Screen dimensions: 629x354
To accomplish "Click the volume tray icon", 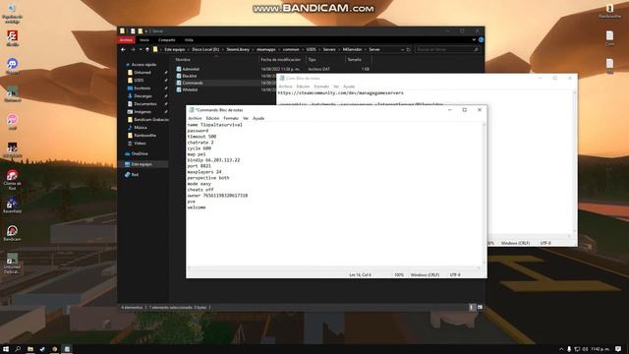I will (x=586, y=349).
